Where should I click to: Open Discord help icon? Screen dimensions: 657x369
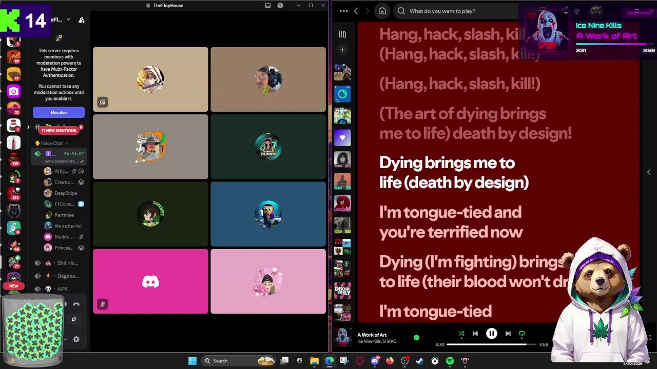(x=280, y=5)
